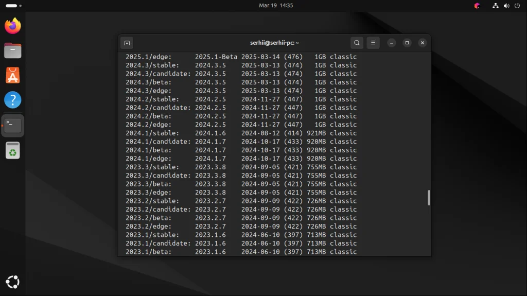527x296 pixels.
Task: Click the 2023.3/beta channel text
Action: (148, 184)
